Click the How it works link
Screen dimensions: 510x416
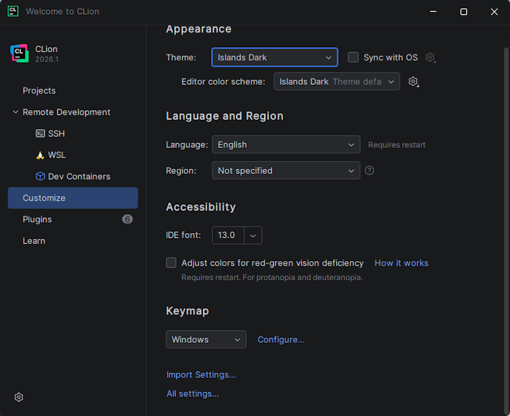point(402,263)
